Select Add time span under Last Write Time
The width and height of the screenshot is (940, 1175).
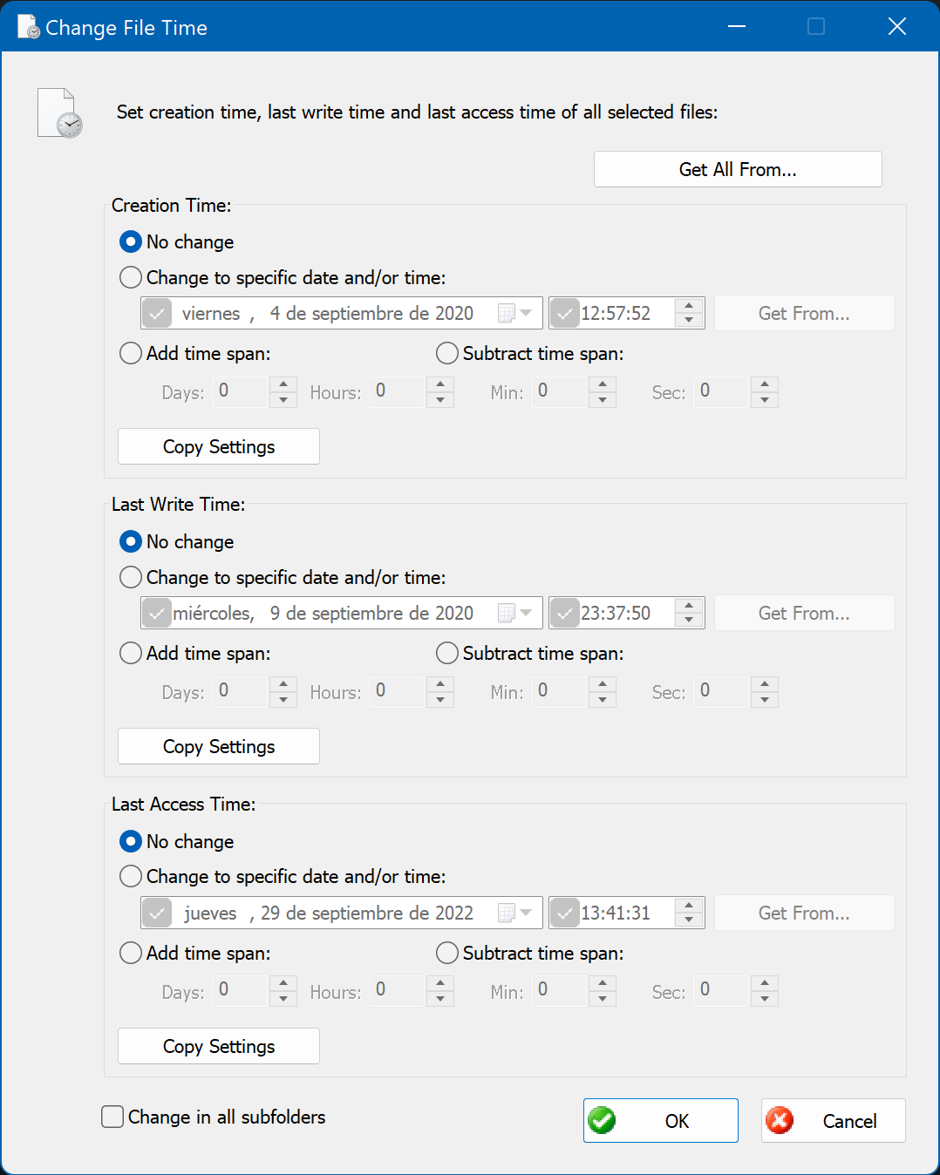[131, 653]
